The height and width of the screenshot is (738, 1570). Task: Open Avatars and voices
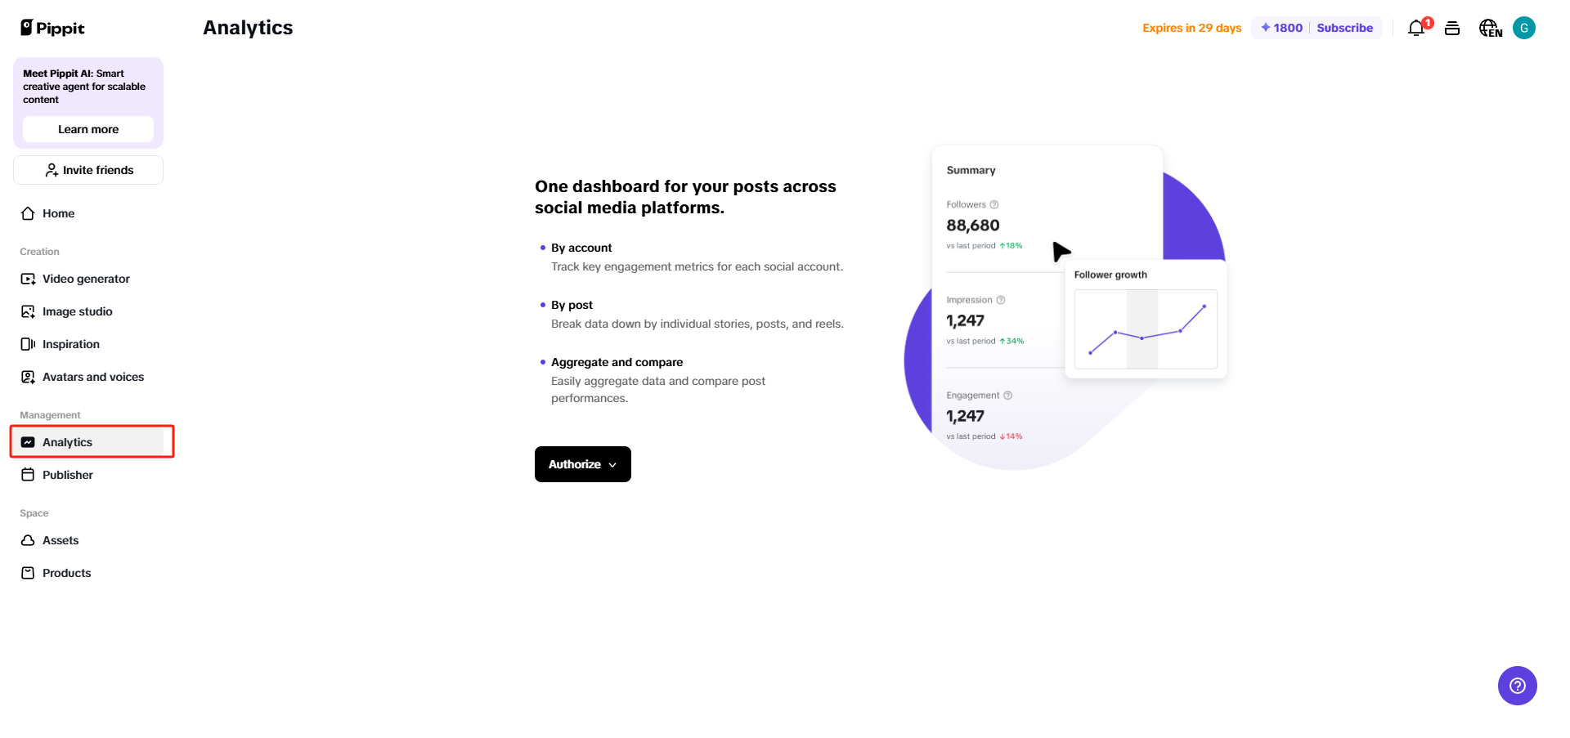pyautogui.click(x=93, y=377)
